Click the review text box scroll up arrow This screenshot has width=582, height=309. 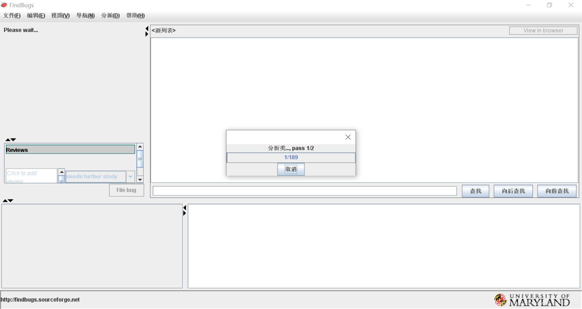[x=62, y=172]
